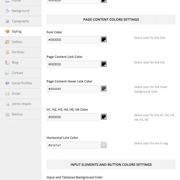Open the Horizontal Line Color swatch
The width and height of the screenshot is (180, 180).
[x=104, y=145]
